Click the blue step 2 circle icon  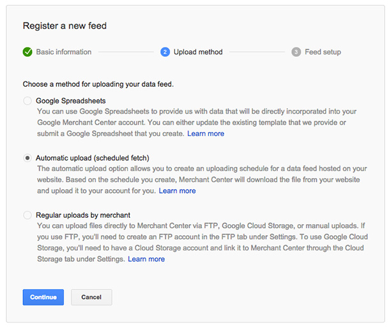[x=165, y=52]
